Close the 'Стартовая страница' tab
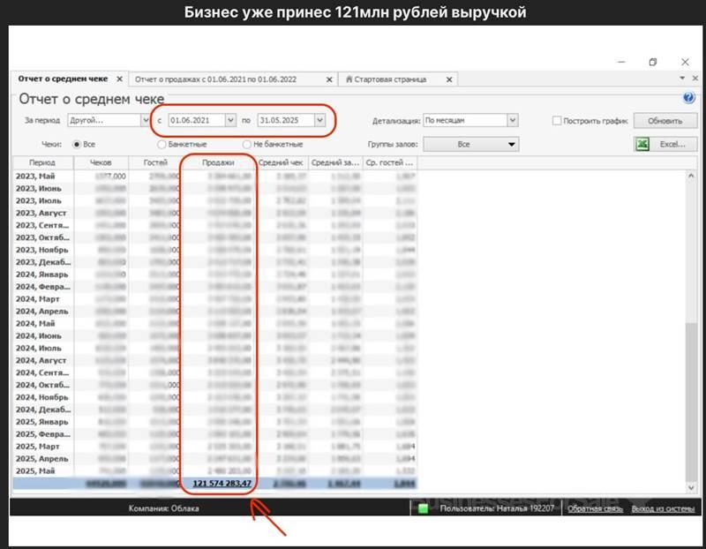The image size is (706, 549). [448, 79]
